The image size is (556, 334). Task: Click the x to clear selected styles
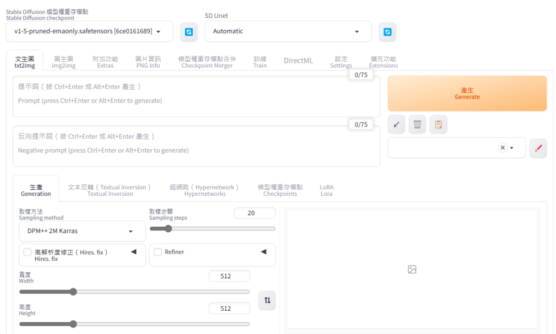pos(502,148)
